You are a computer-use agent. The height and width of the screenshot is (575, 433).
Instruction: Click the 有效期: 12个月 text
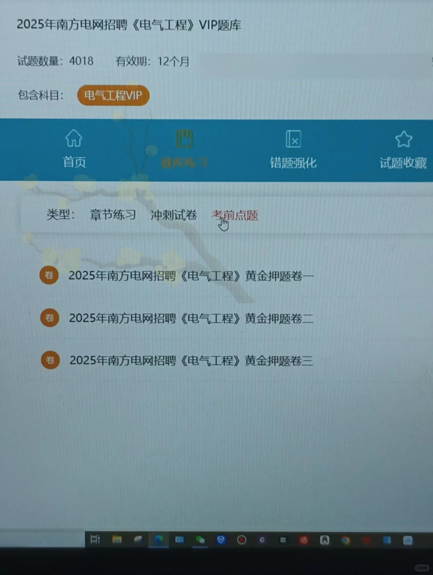[152, 61]
